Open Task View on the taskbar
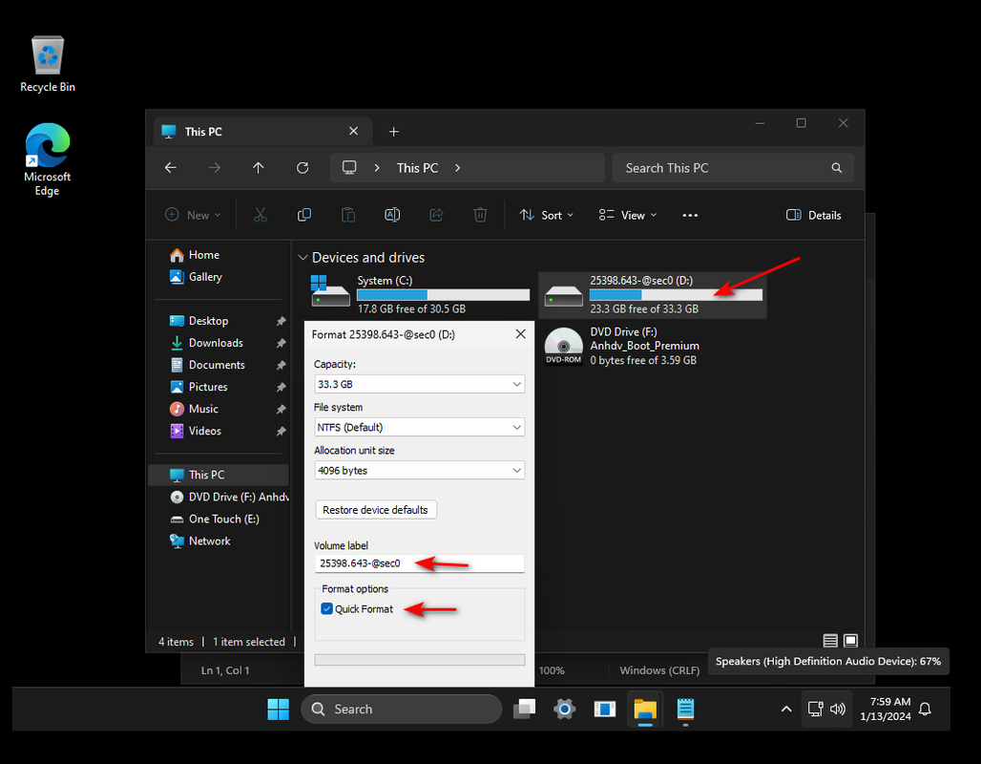The height and width of the screenshot is (764, 981). [x=524, y=709]
